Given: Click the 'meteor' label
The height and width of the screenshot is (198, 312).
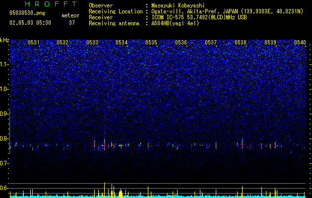Looking at the screenshot, I should 70,15.
